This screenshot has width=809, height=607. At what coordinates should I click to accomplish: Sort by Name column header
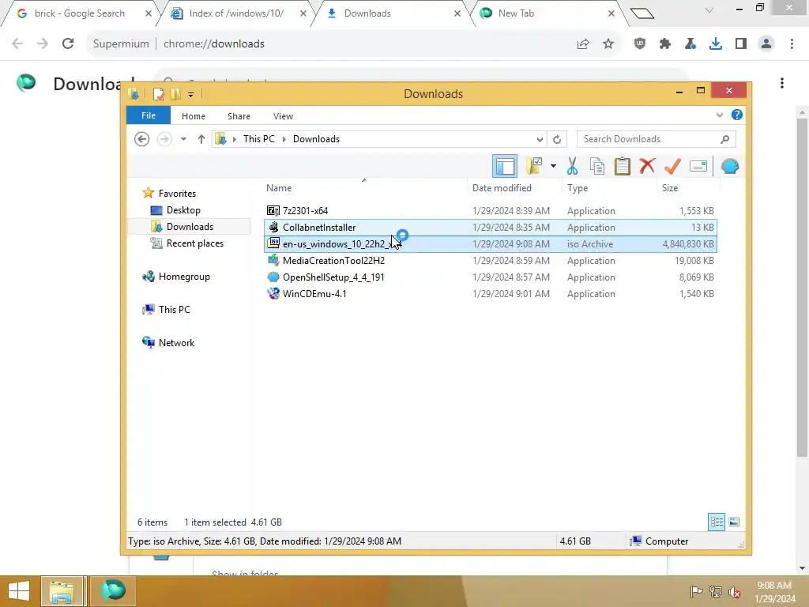[x=365, y=188]
